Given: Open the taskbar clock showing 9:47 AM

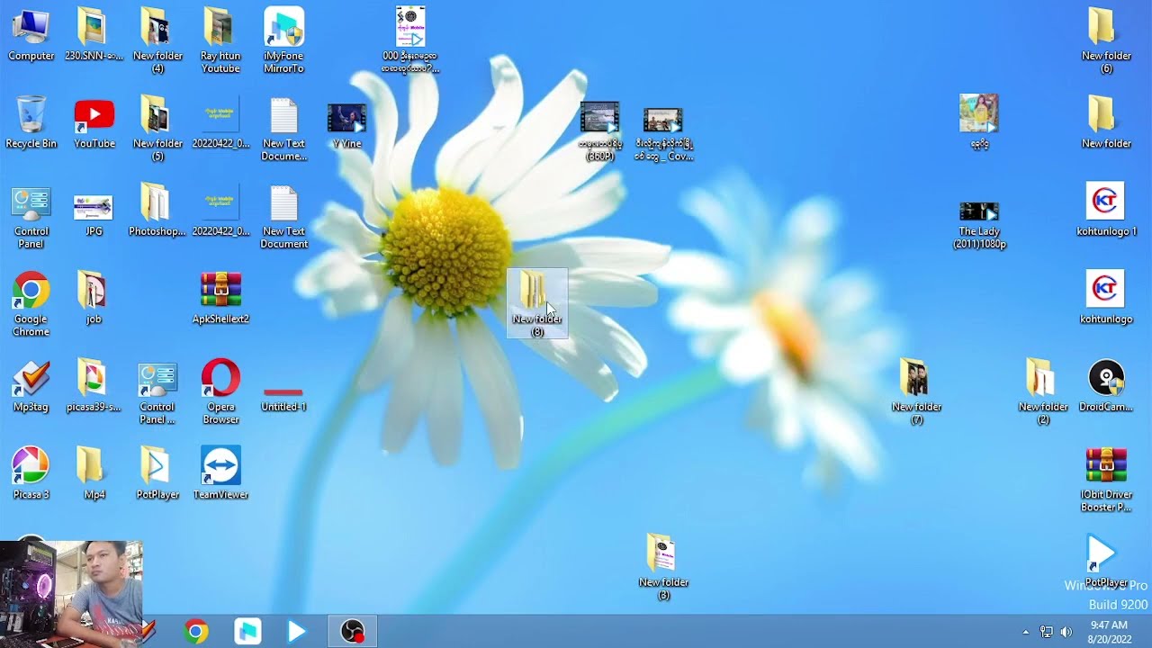Looking at the screenshot, I should click(1109, 632).
